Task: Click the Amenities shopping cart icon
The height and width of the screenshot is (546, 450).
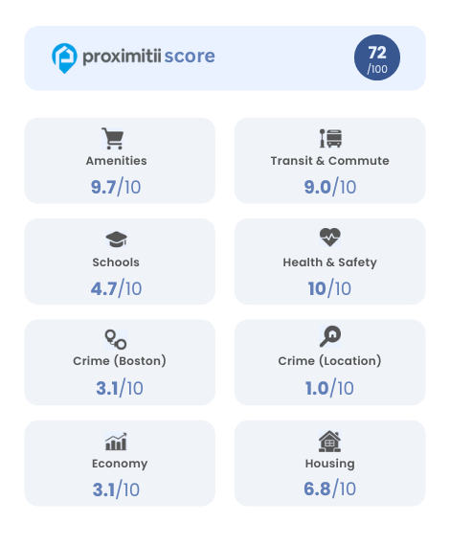Action: [x=113, y=138]
